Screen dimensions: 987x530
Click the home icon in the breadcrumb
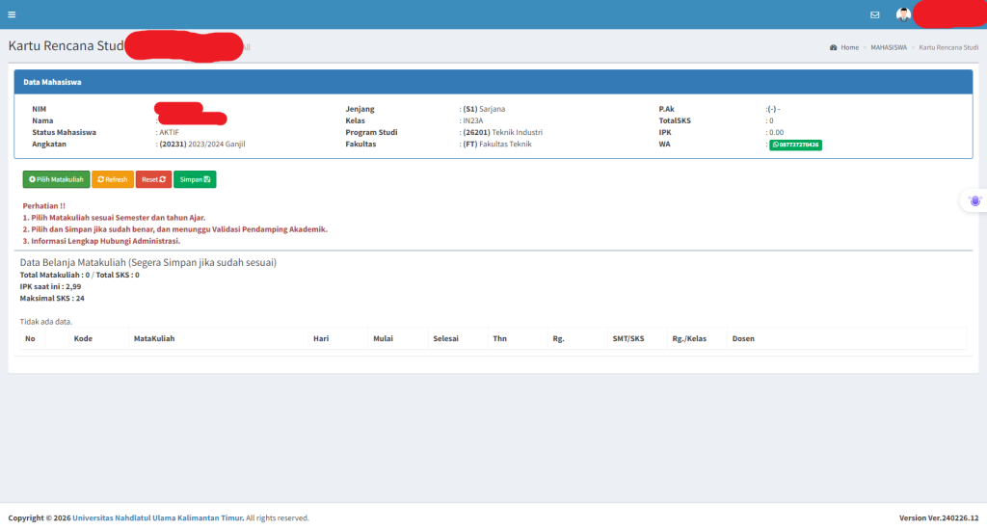pos(833,47)
